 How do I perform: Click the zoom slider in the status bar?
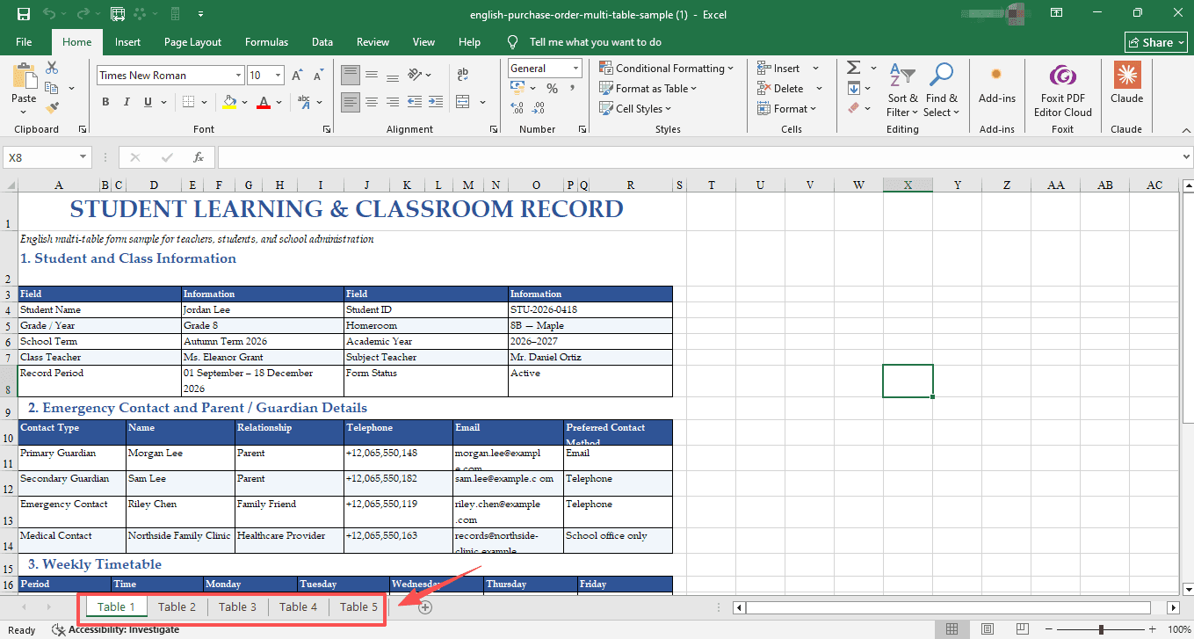[1101, 629]
